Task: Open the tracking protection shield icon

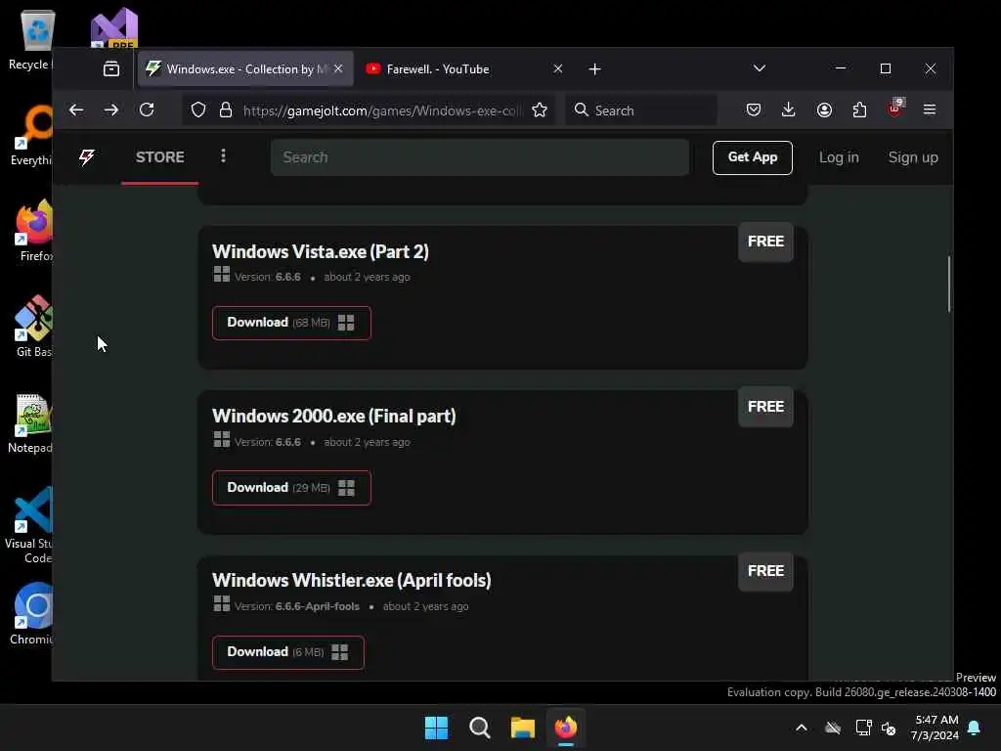Action: (x=198, y=110)
